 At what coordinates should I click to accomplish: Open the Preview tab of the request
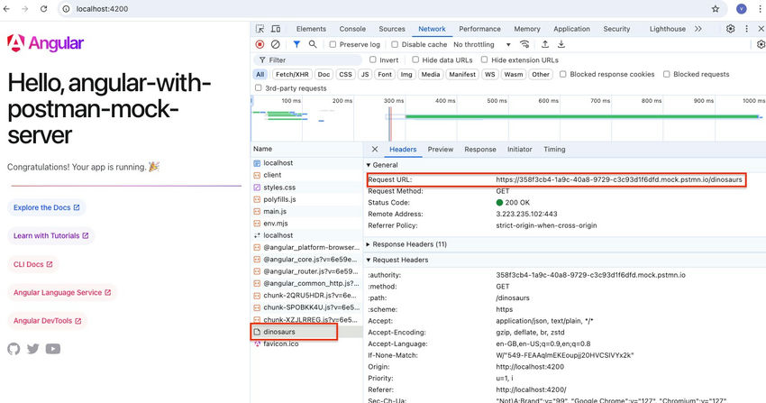[x=440, y=150]
